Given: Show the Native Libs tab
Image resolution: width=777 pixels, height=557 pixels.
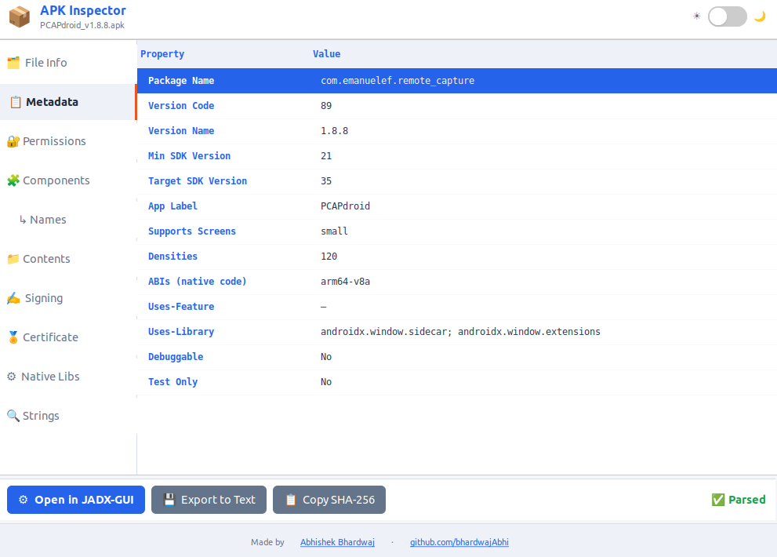Looking at the screenshot, I should click(x=68, y=376).
